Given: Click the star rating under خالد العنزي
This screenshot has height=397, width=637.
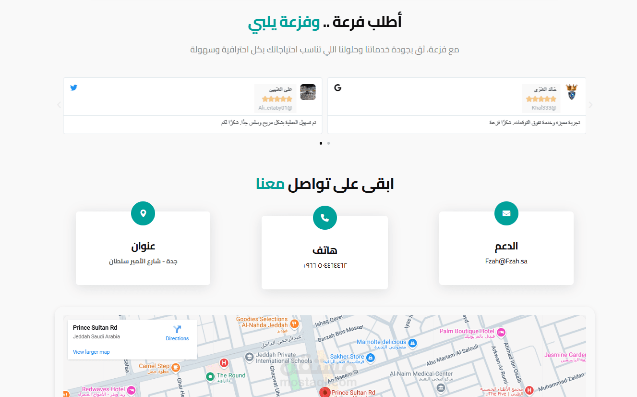Looking at the screenshot, I should (x=541, y=99).
